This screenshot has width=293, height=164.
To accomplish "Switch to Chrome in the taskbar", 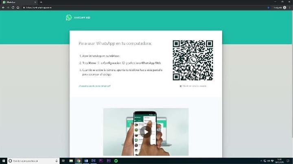I will 79,161.
